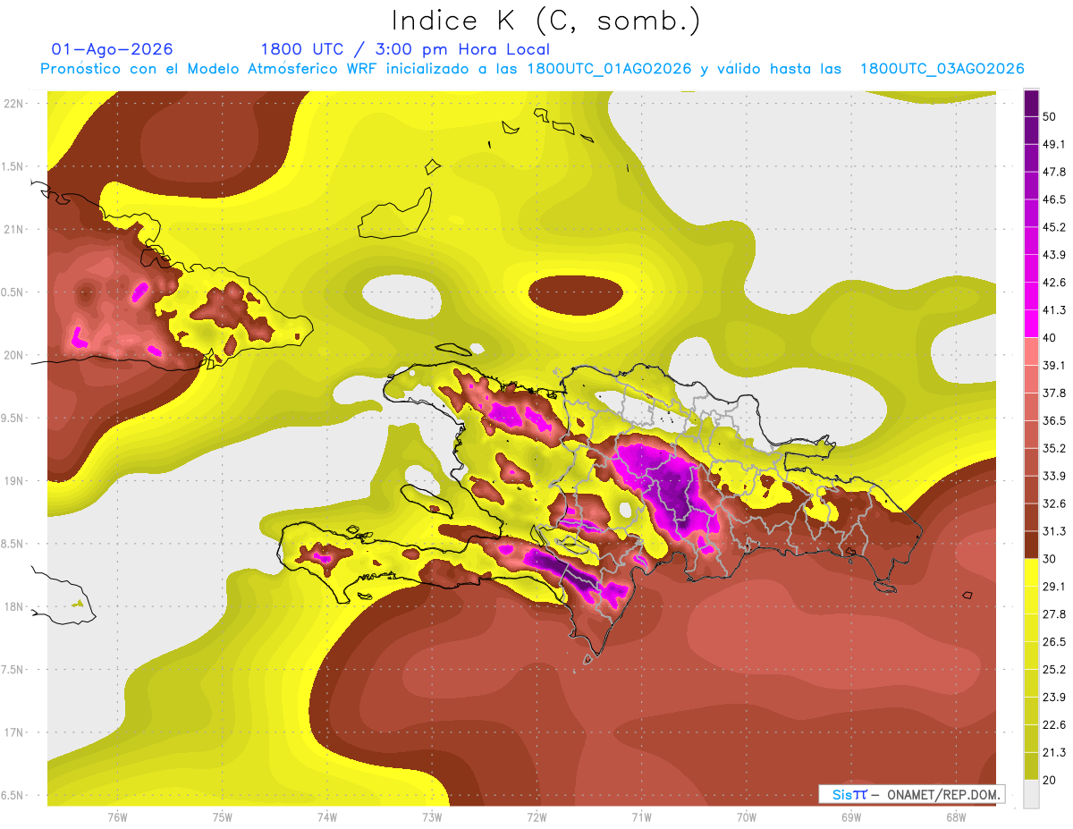Click legend value "21.3"
Image resolution: width=1073 pixels, height=829 pixels.
(1054, 753)
